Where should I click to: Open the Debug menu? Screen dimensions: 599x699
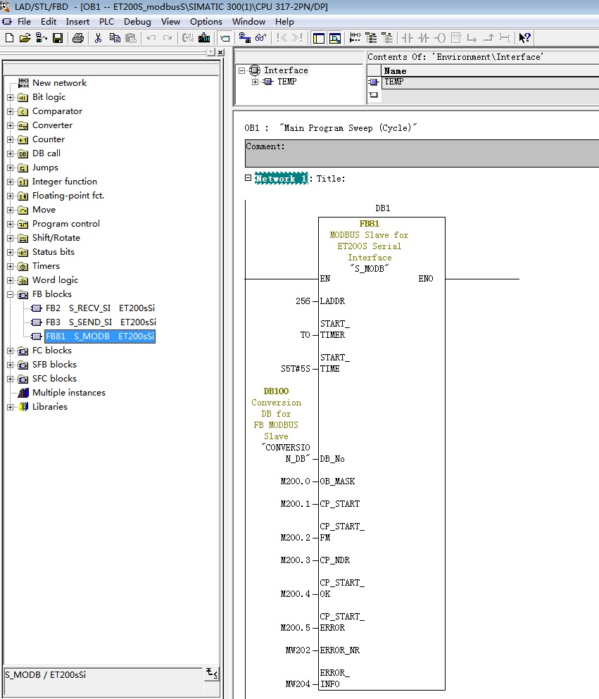(137, 22)
